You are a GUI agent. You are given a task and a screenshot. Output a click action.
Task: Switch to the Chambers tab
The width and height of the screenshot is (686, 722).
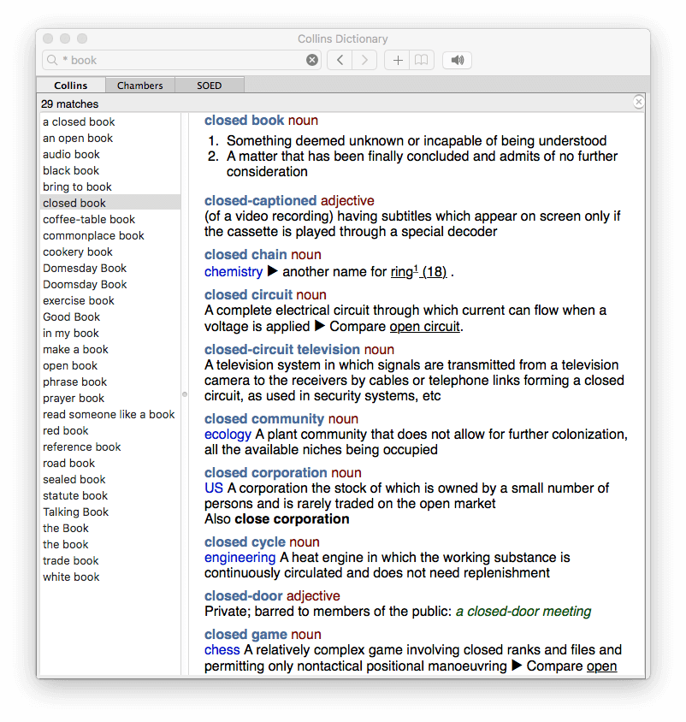(140, 86)
